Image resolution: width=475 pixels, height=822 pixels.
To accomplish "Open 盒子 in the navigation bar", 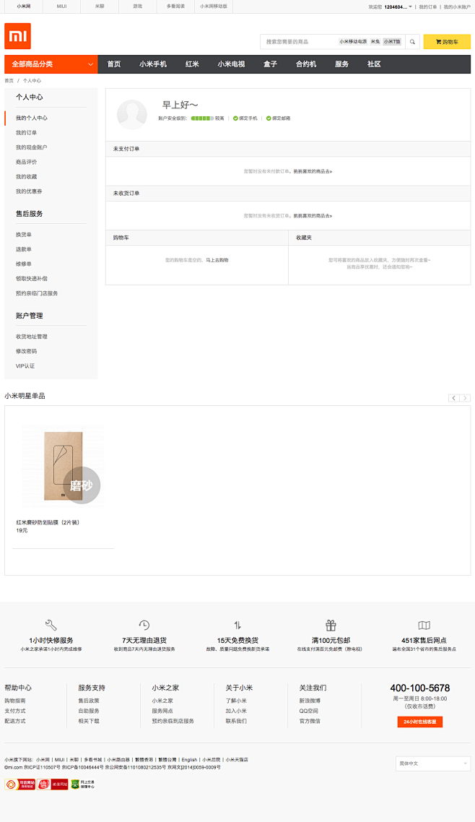I will coord(270,64).
